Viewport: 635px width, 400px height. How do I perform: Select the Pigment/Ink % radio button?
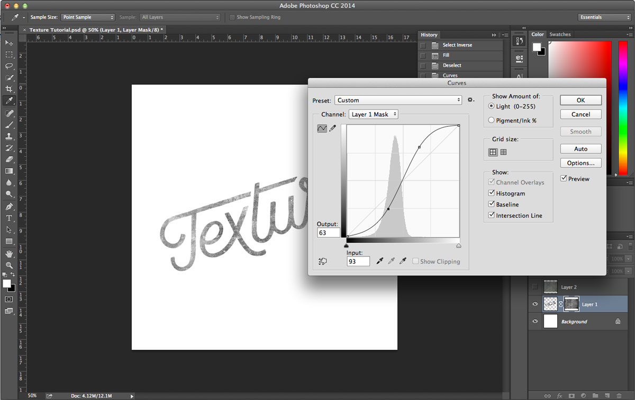[x=491, y=120]
